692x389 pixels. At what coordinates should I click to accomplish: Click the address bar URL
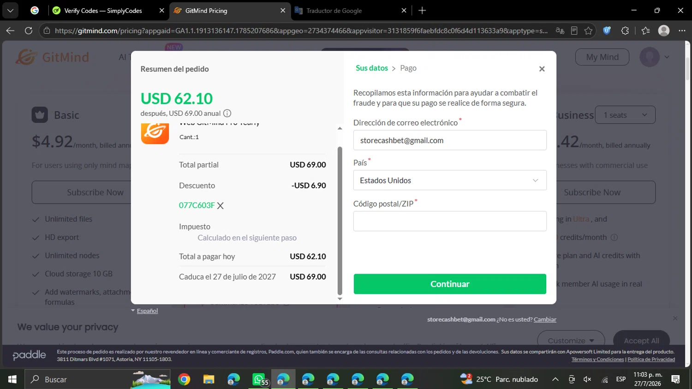(301, 31)
